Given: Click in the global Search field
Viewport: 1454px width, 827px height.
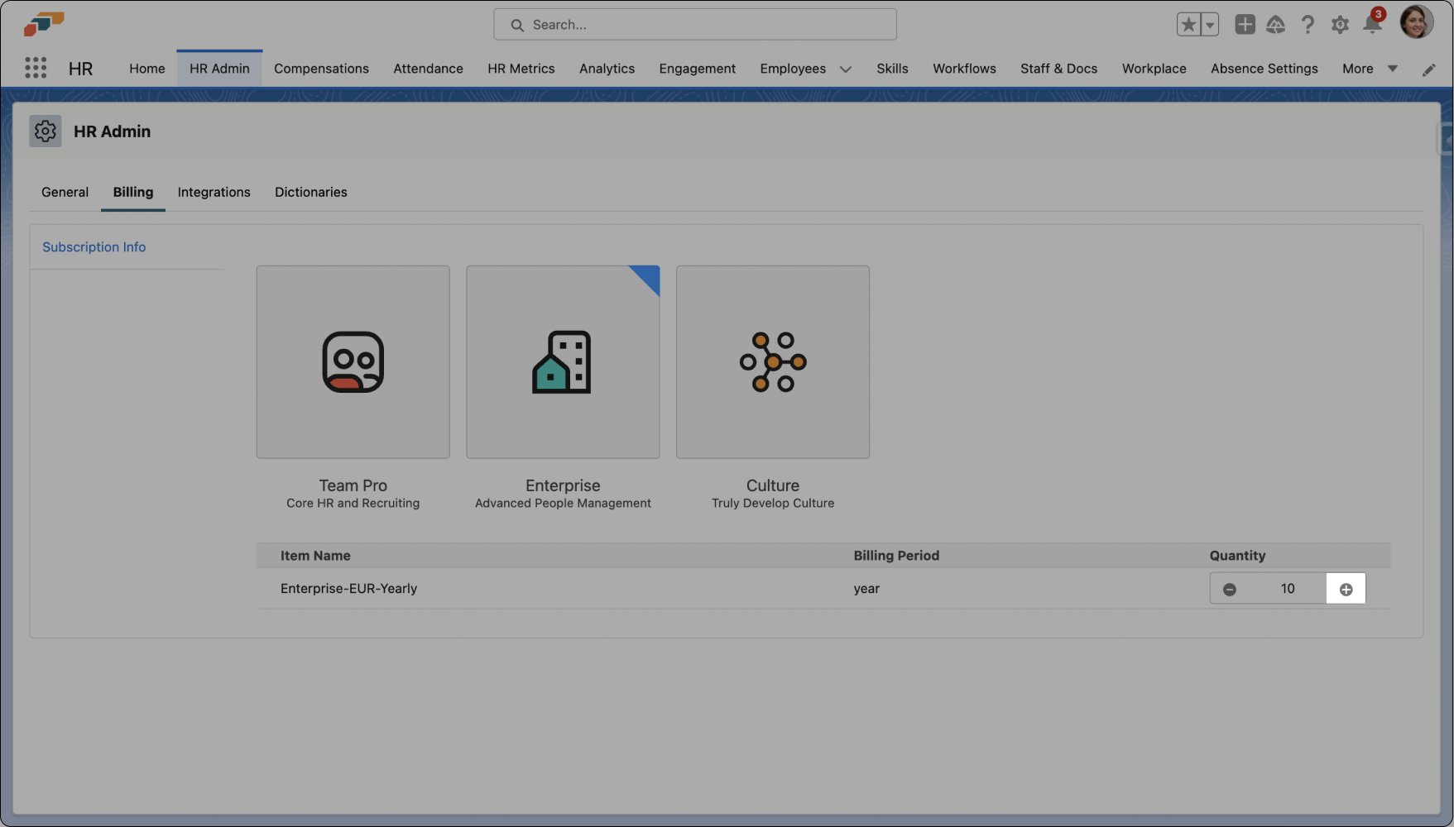Looking at the screenshot, I should [695, 25].
